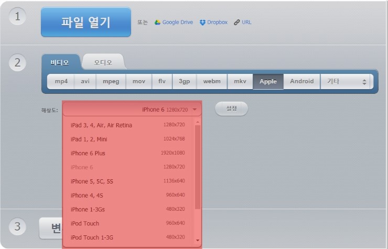This screenshot has height=249, width=388.
Task: Switch to the 비디오 tab
Action: [x=60, y=62]
